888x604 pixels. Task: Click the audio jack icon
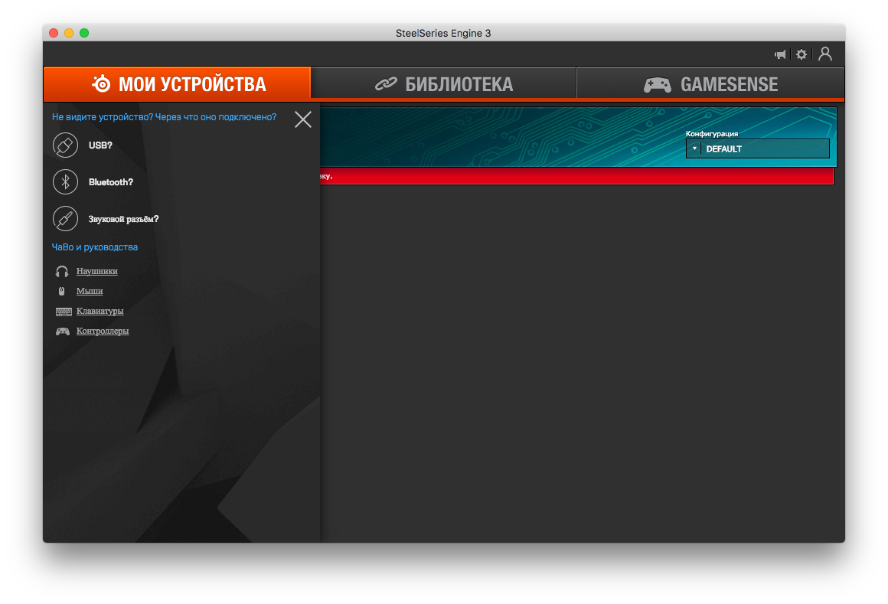pos(65,219)
